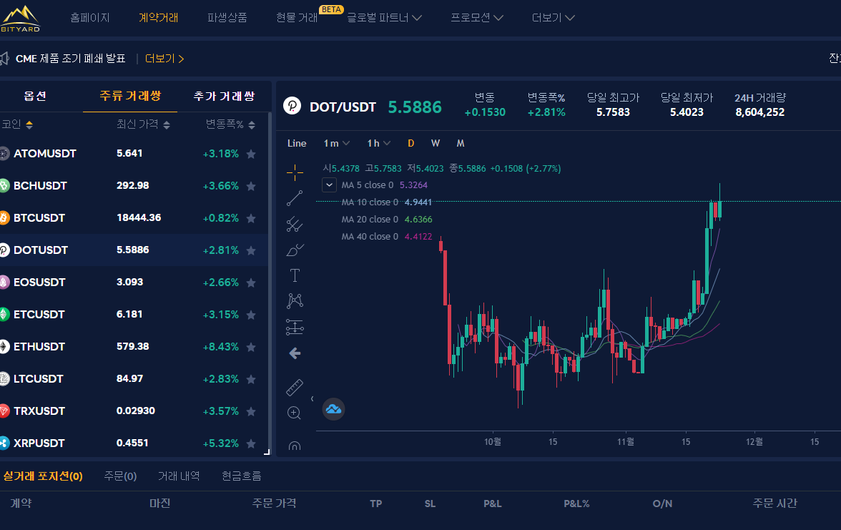Click the ETH icon in ETHUSDT row

(x=4, y=346)
